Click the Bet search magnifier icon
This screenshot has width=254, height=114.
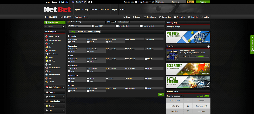pyautogui.click(x=63, y=26)
